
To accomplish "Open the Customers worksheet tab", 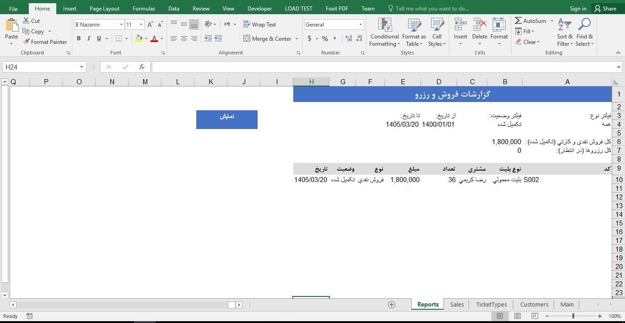I will point(534,304).
